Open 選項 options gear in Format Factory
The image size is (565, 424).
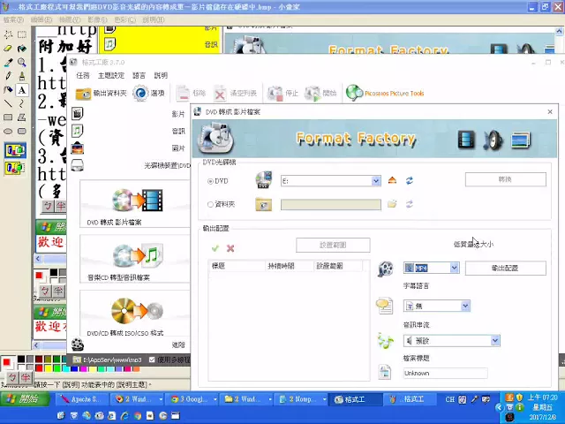point(149,94)
